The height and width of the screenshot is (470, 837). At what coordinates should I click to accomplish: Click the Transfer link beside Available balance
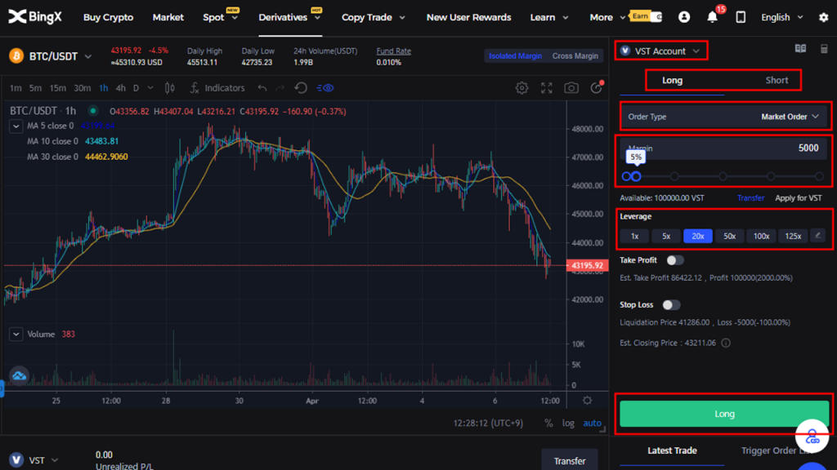(x=750, y=197)
